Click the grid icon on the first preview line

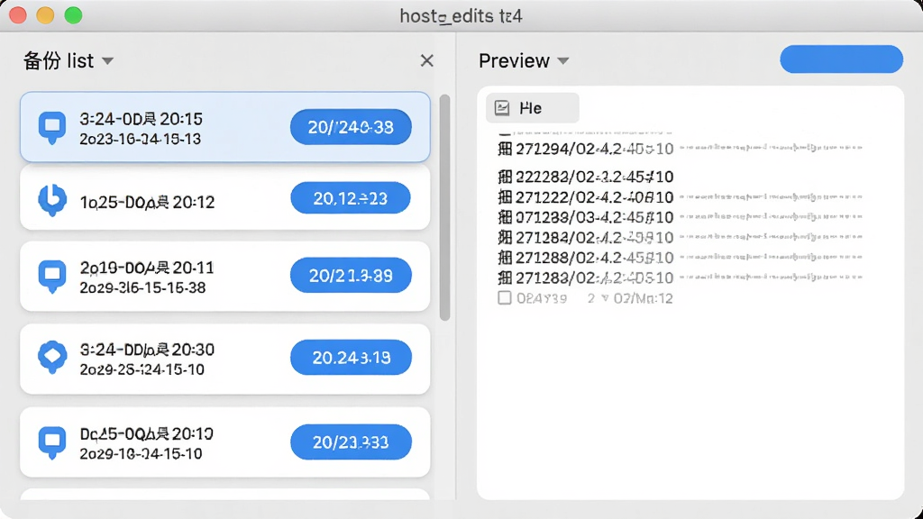point(505,149)
